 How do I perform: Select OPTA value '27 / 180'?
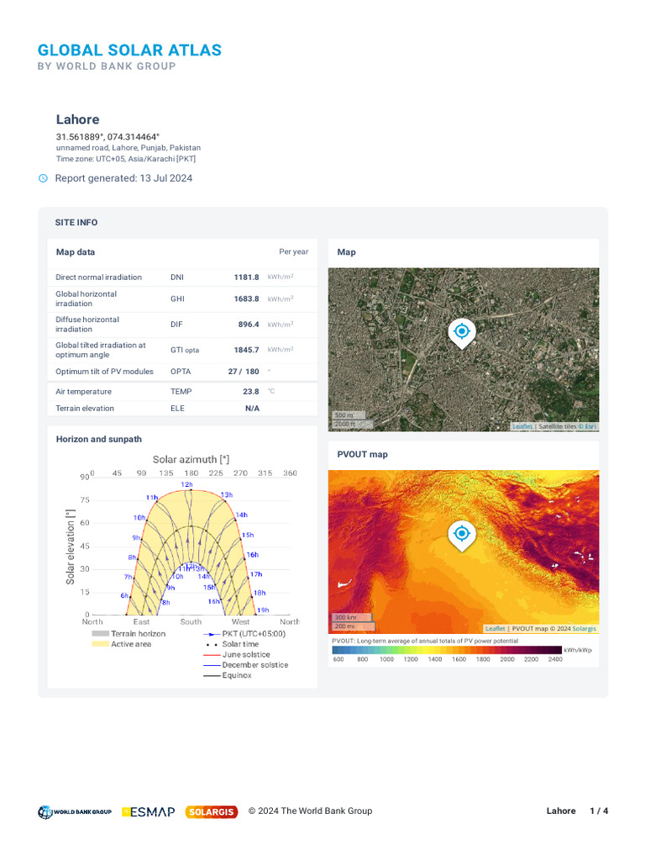244,372
